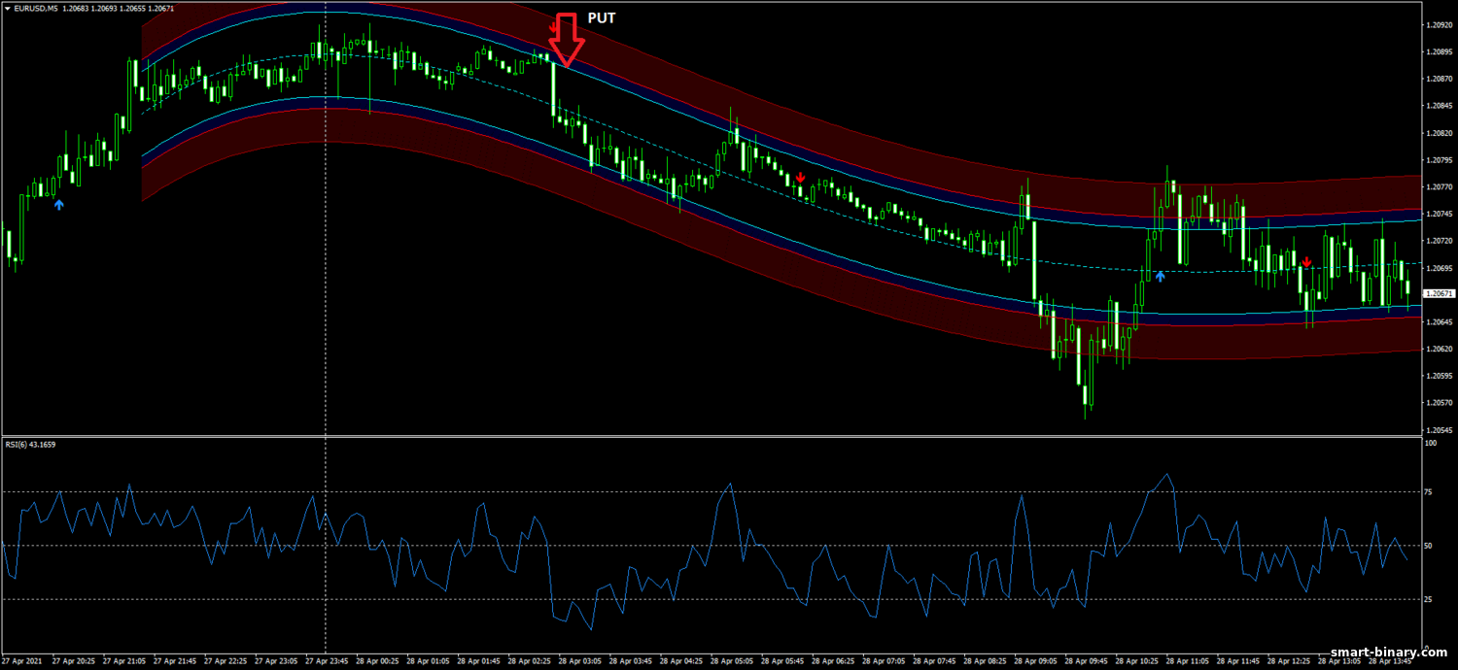
Task: Open the EURUSD,M5 chart dropdown triangle
Action: point(8,8)
